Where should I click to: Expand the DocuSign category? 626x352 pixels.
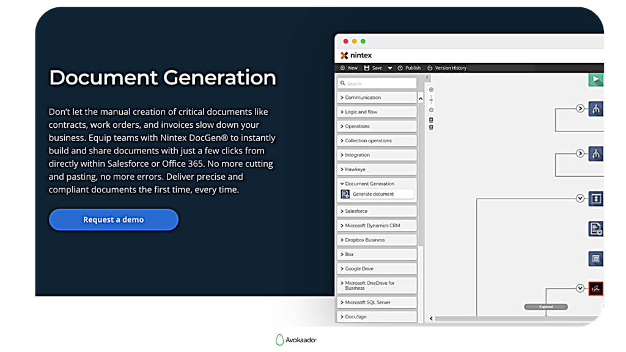tap(377, 317)
